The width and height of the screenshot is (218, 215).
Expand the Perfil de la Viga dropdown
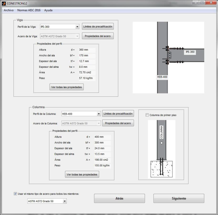(x=77, y=27)
